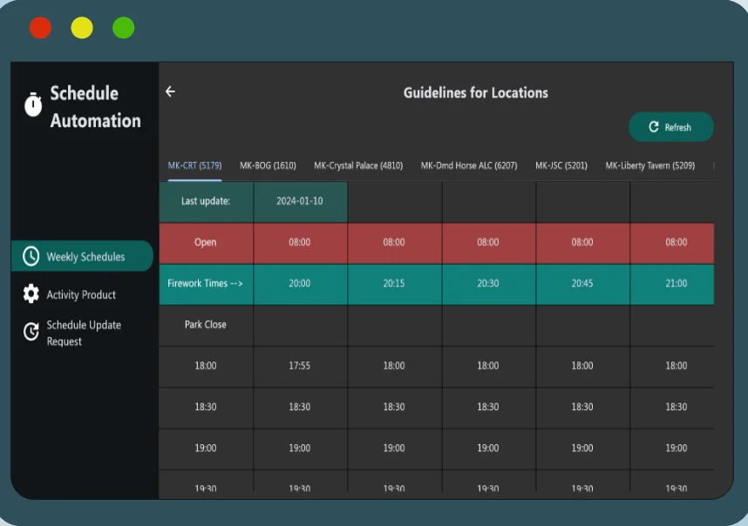748x526 pixels.
Task: Switch to the MK-Dmd Horse ALC (6207) tab
Action: click(x=469, y=165)
